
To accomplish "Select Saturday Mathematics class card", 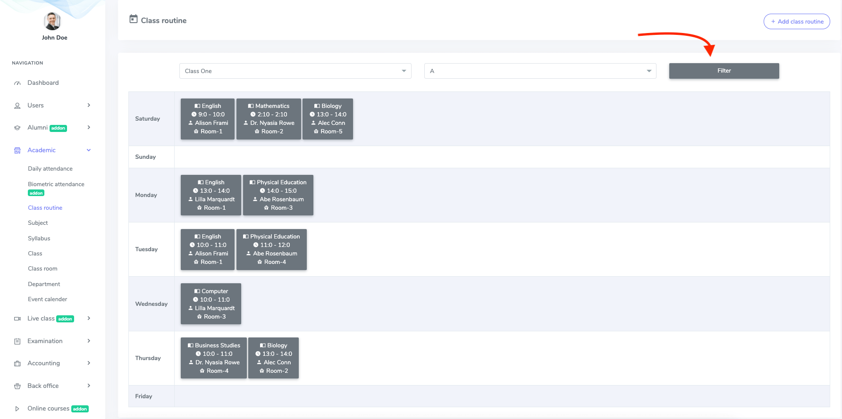I will [x=269, y=119].
